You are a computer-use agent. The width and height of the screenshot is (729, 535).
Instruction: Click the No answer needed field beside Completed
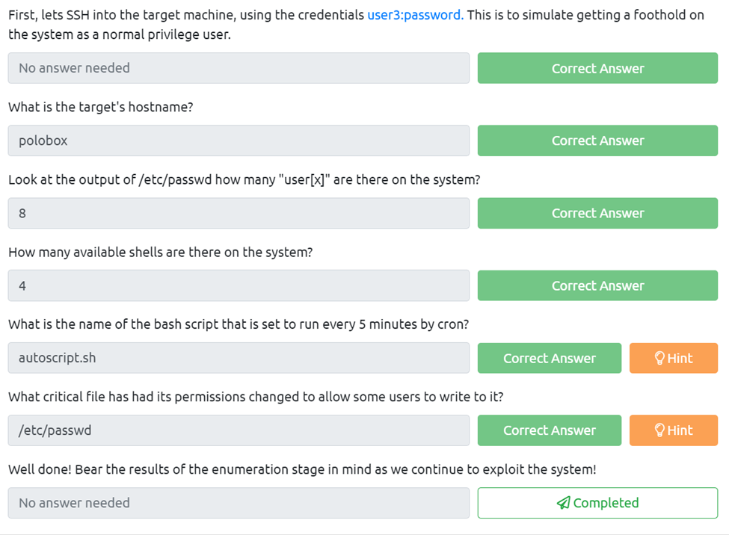(239, 503)
